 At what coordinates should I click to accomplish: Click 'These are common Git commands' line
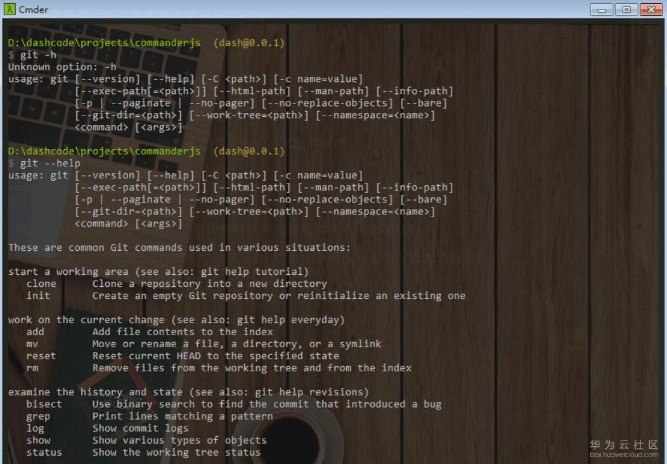(179, 248)
